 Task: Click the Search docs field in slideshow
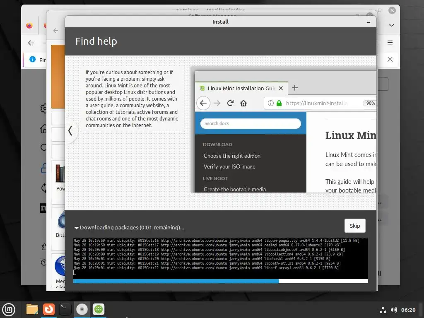click(x=251, y=123)
